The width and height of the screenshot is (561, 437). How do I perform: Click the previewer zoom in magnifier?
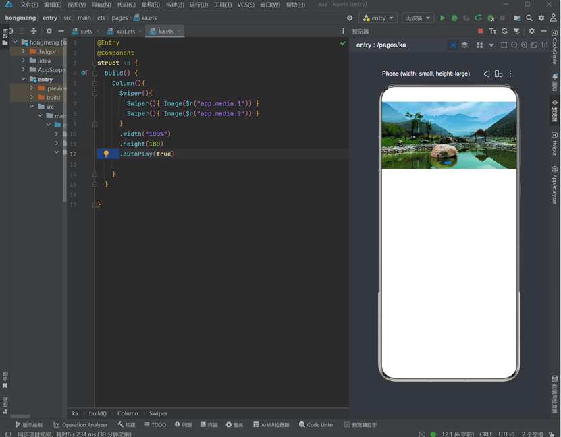(x=524, y=45)
